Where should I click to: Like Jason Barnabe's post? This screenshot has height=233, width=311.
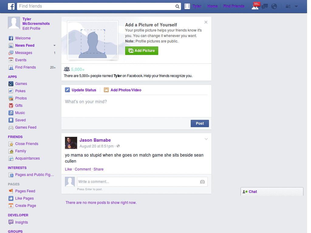click(68, 169)
